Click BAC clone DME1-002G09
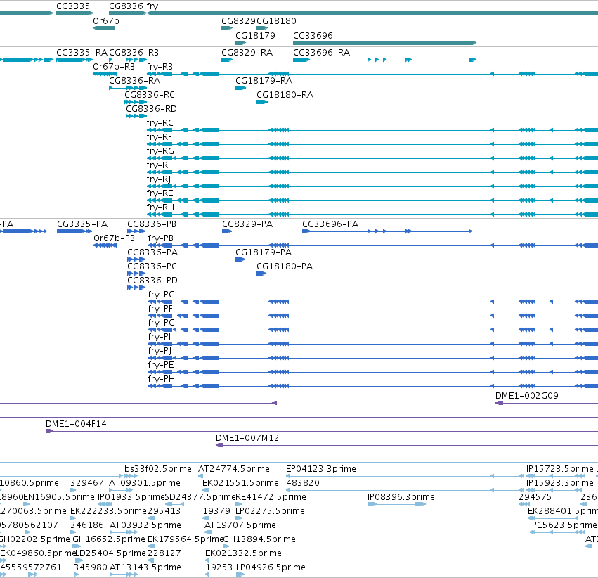The height and width of the screenshot is (578, 598). 527,396
